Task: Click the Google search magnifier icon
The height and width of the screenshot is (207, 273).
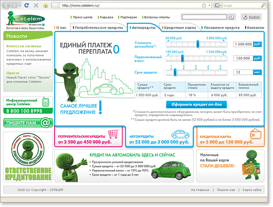Action: (x=263, y=5)
